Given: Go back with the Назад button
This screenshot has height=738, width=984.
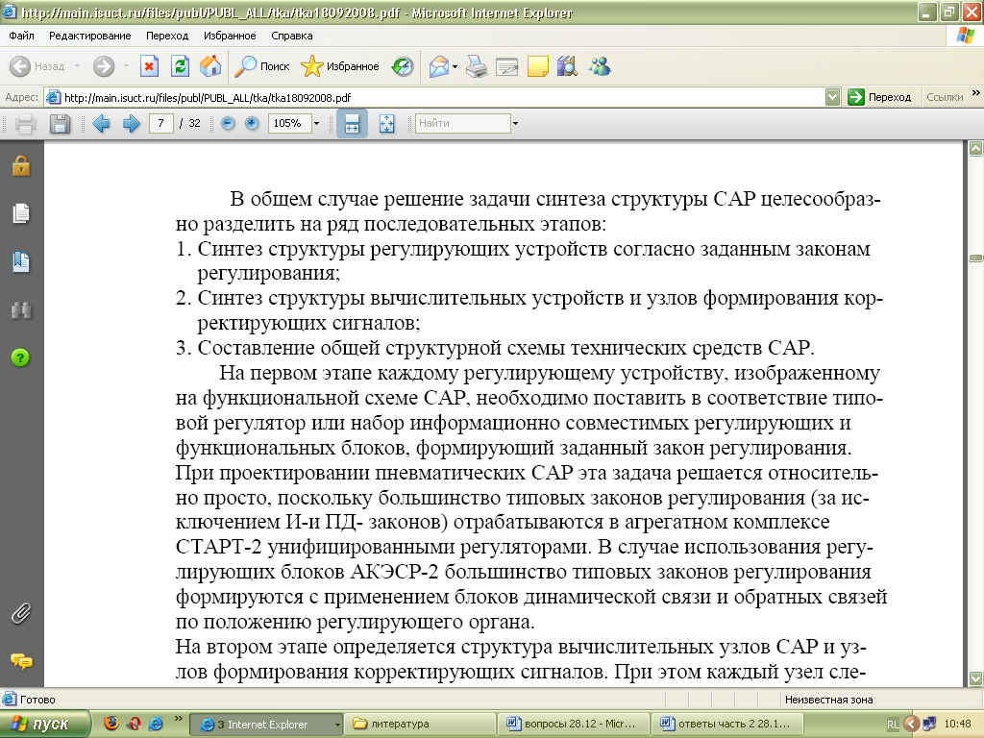Looking at the screenshot, I should click(37, 66).
